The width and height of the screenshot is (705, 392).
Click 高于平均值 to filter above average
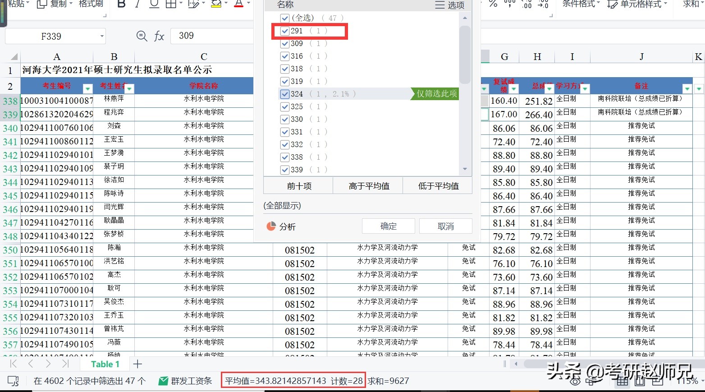pyautogui.click(x=368, y=185)
